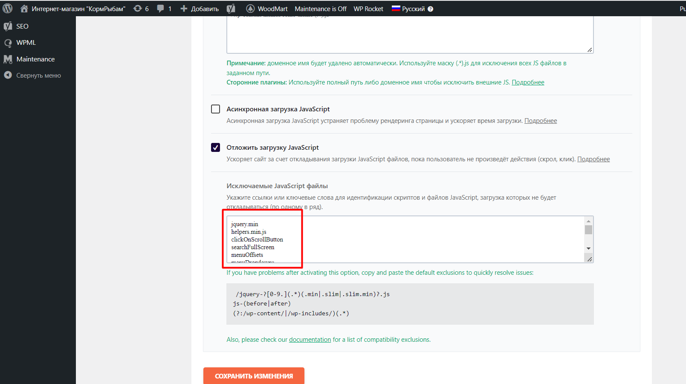
Task: Open the Yoast SEO icon in the admin bar
Action: pyautogui.click(x=231, y=9)
